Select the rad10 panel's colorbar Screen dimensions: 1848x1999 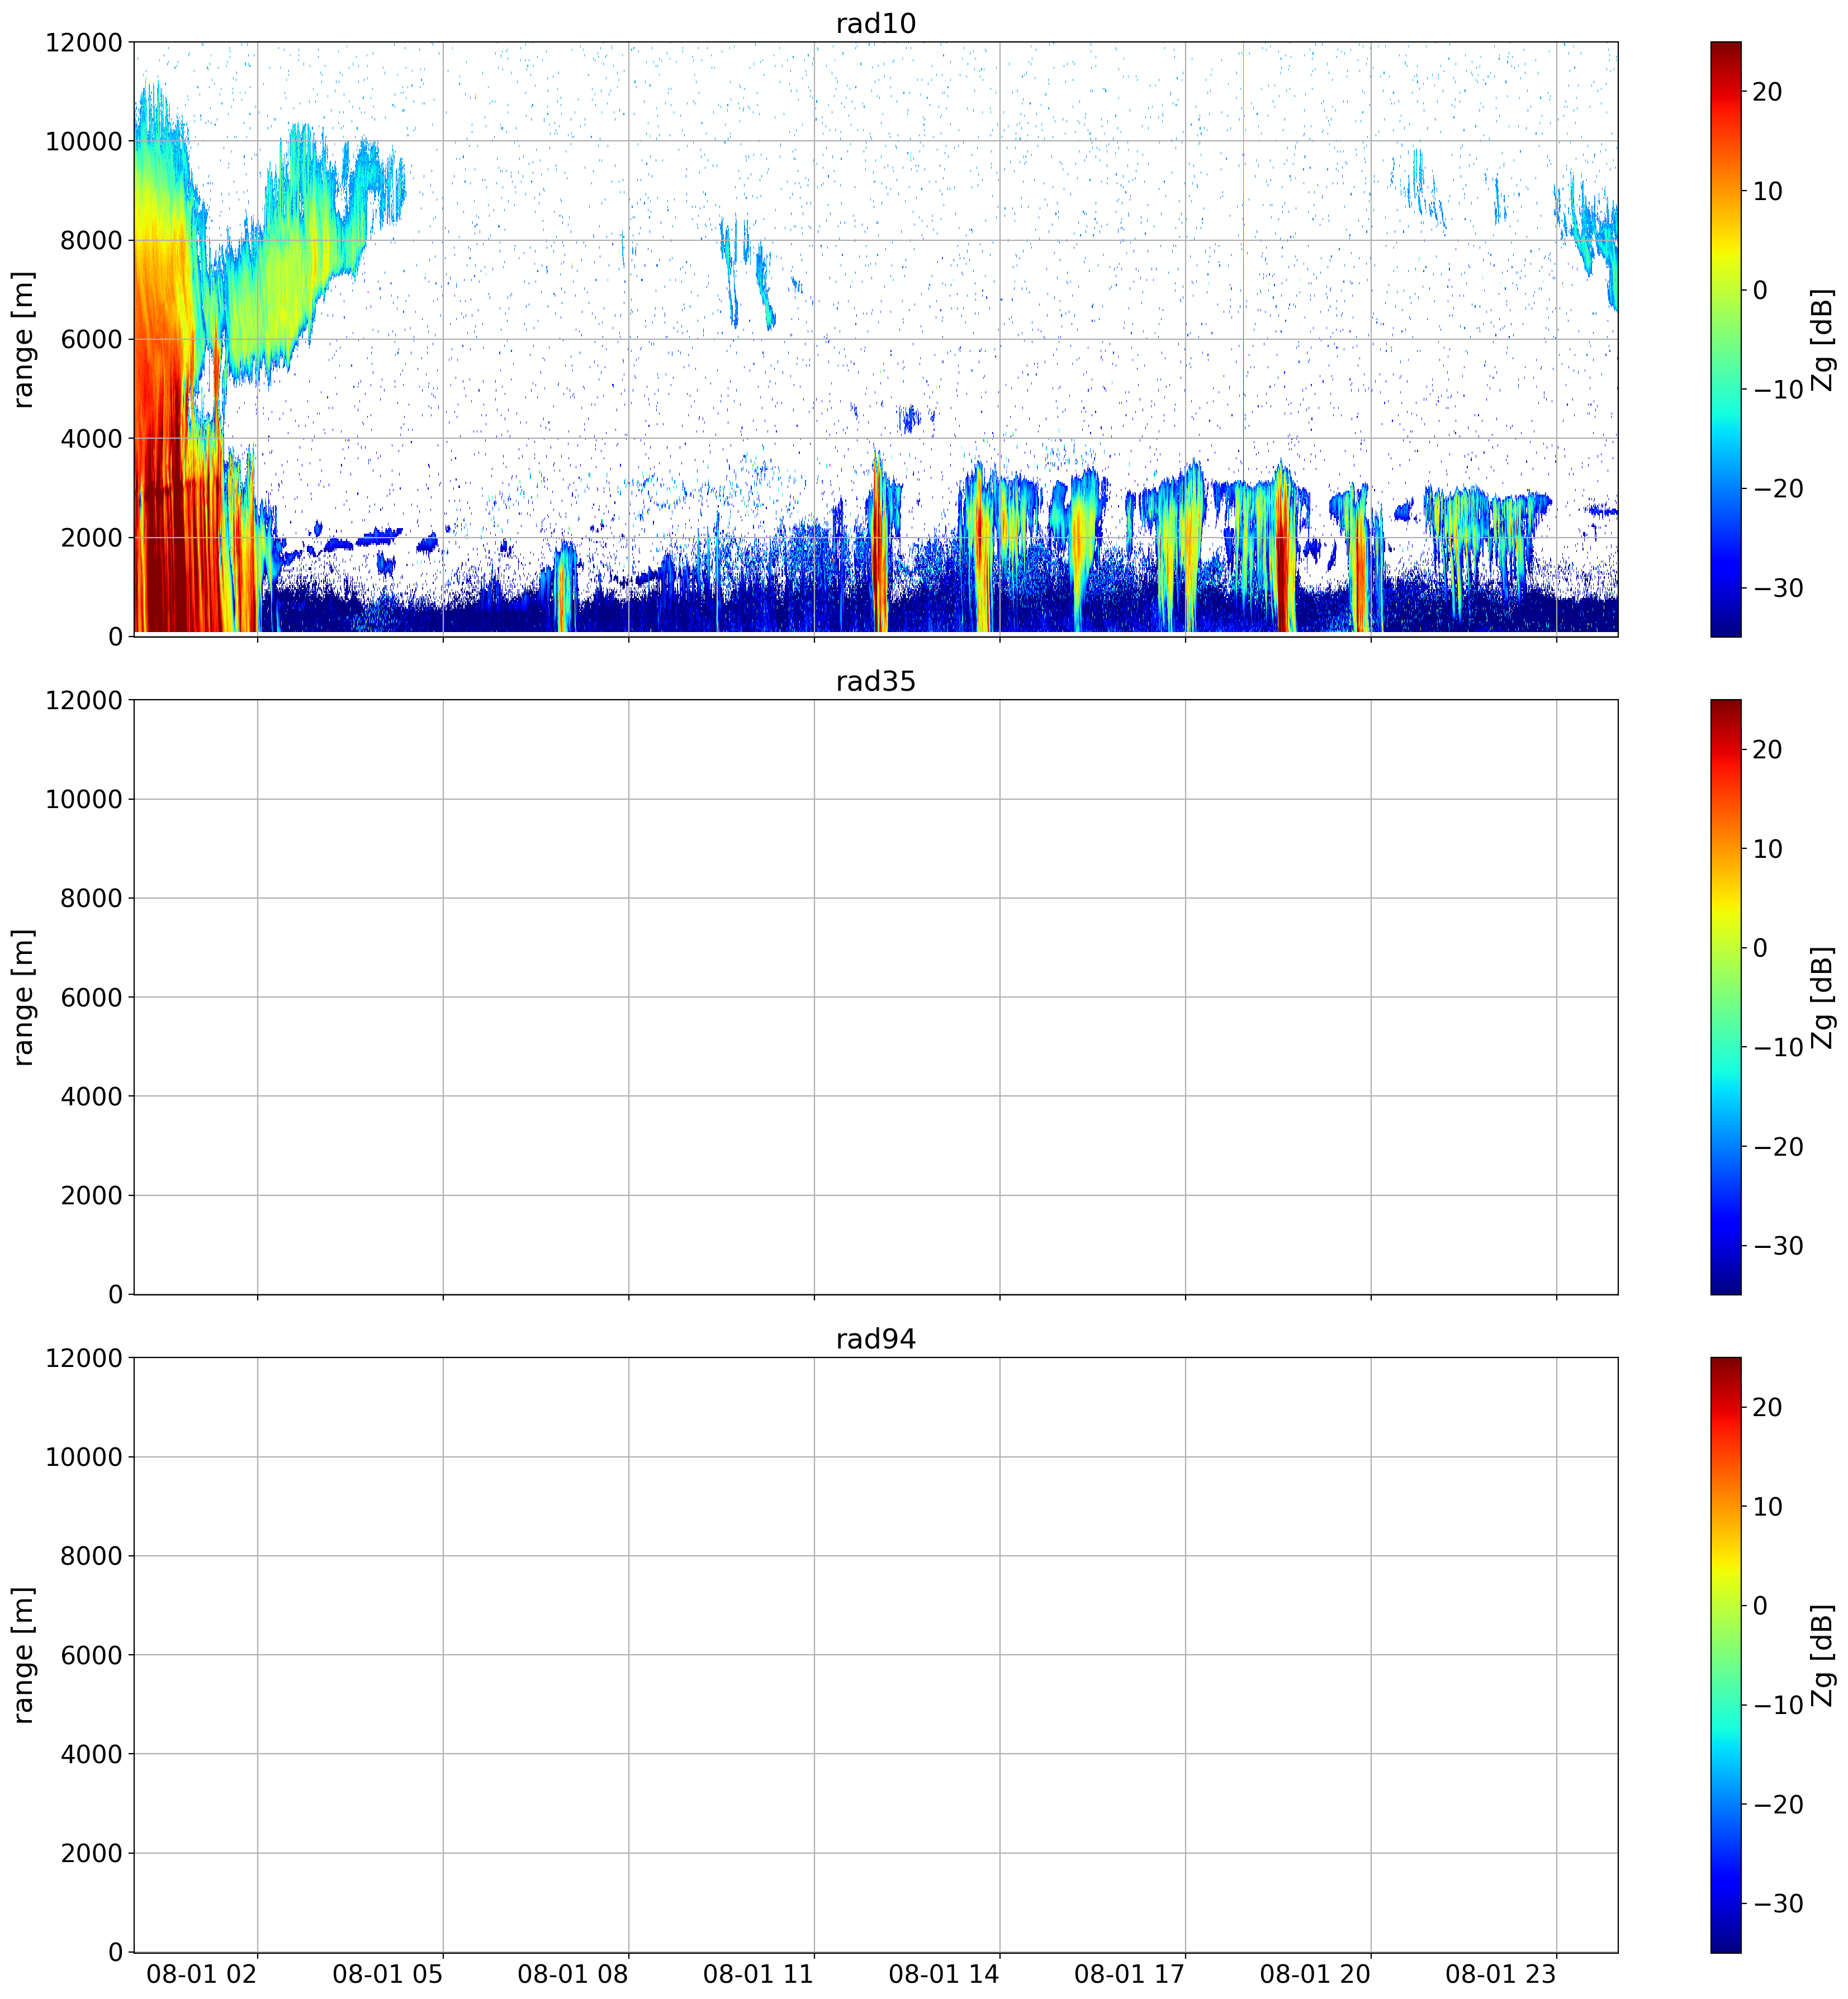coord(1726,339)
